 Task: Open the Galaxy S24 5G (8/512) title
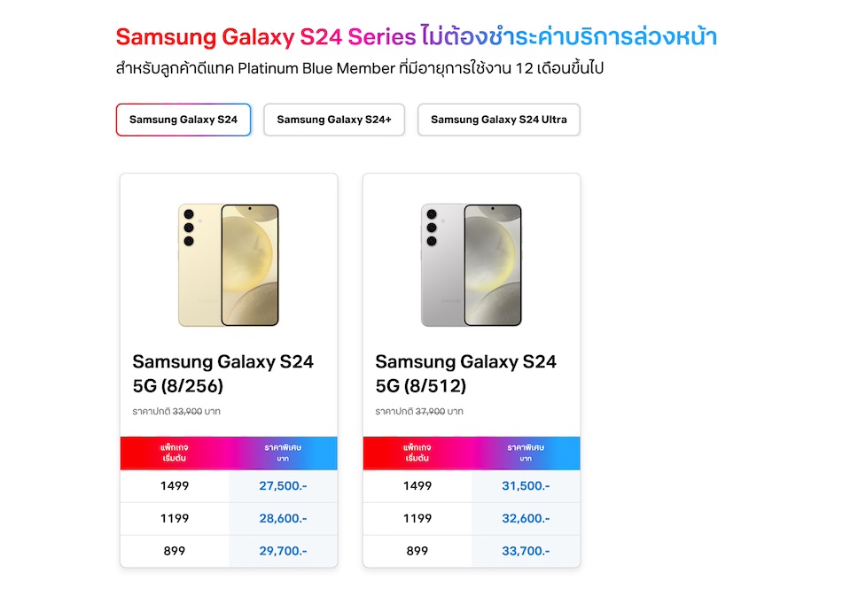click(x=465, y=373)
